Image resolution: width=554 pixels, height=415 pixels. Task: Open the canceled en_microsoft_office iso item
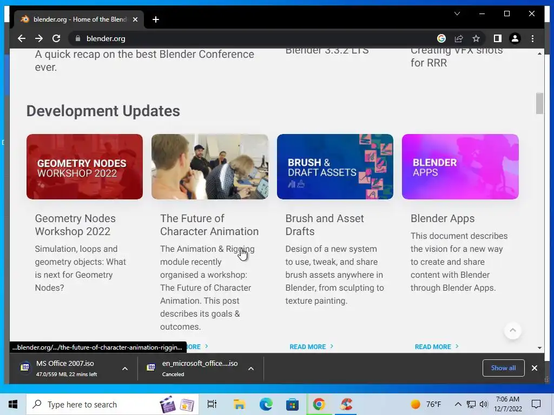pyautogui.click(x=193, y=369)
